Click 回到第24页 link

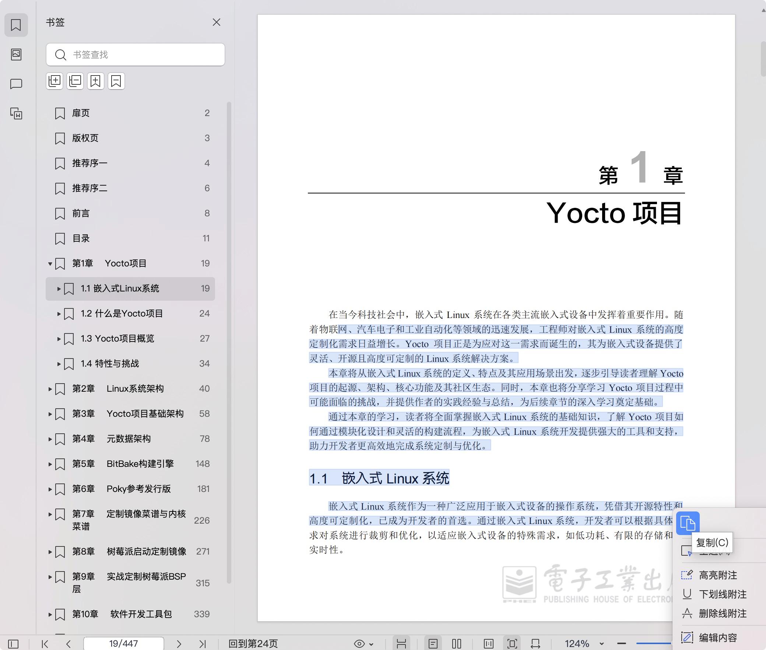click(x=253, y=644)
